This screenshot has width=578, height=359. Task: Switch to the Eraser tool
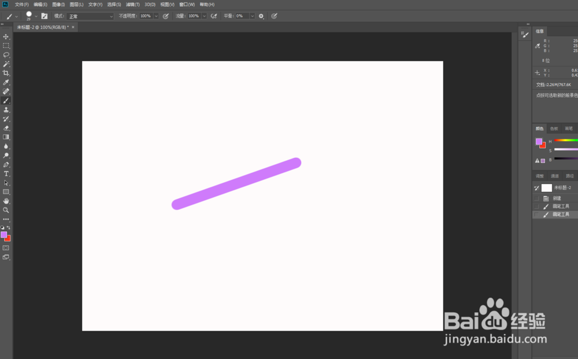point(6,127)
